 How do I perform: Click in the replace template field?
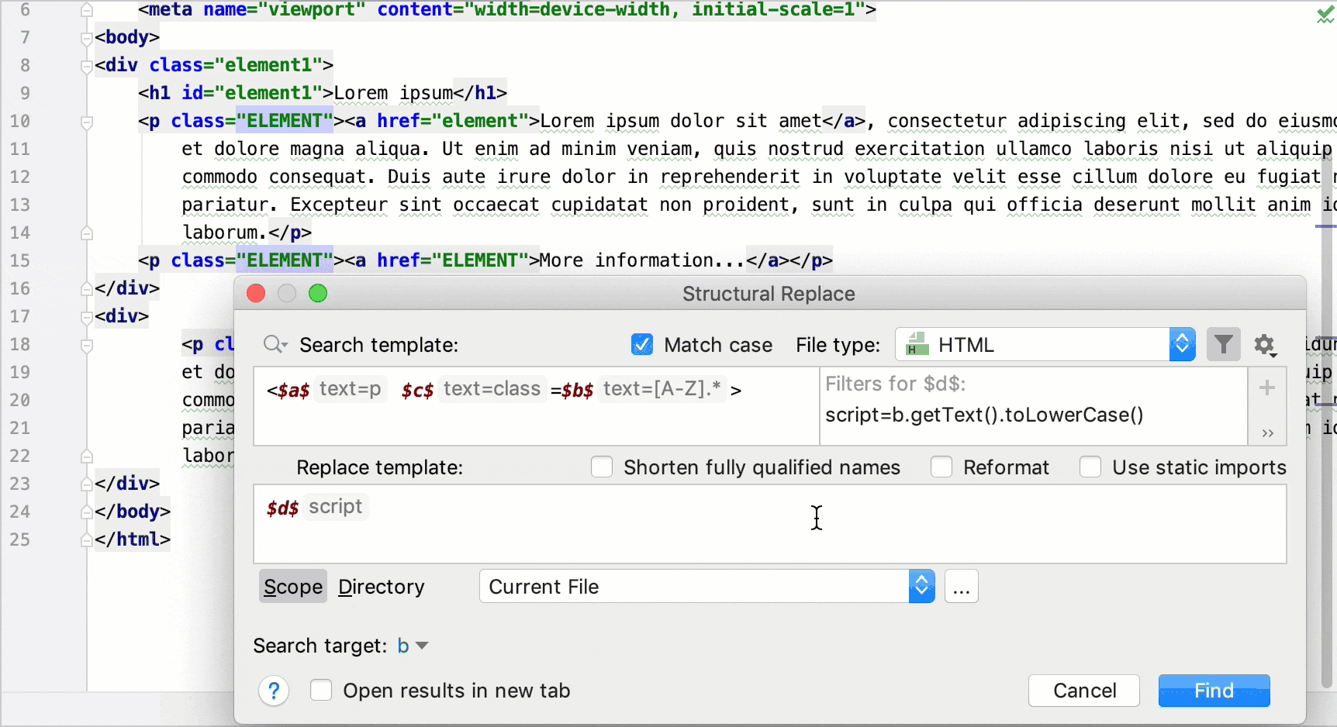pos(769,524)
